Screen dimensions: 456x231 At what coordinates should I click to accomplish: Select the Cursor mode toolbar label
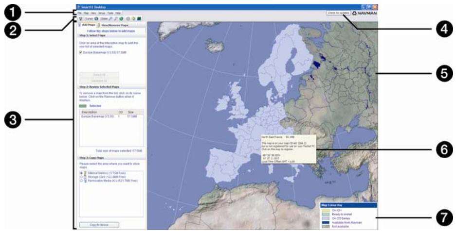click(89, 19)
